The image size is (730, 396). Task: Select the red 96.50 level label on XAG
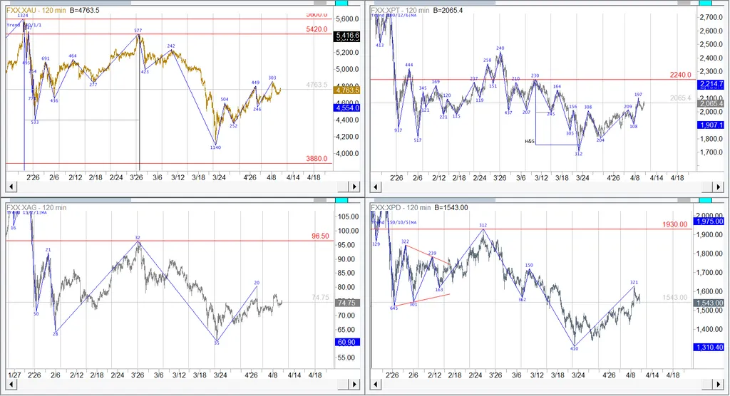click(x=317, y=235)
